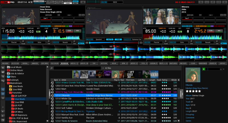This screenshot has height=123, width=228.
Task: Click left deck Cue 1 hotcue pad
Action: tap(46, 18)
